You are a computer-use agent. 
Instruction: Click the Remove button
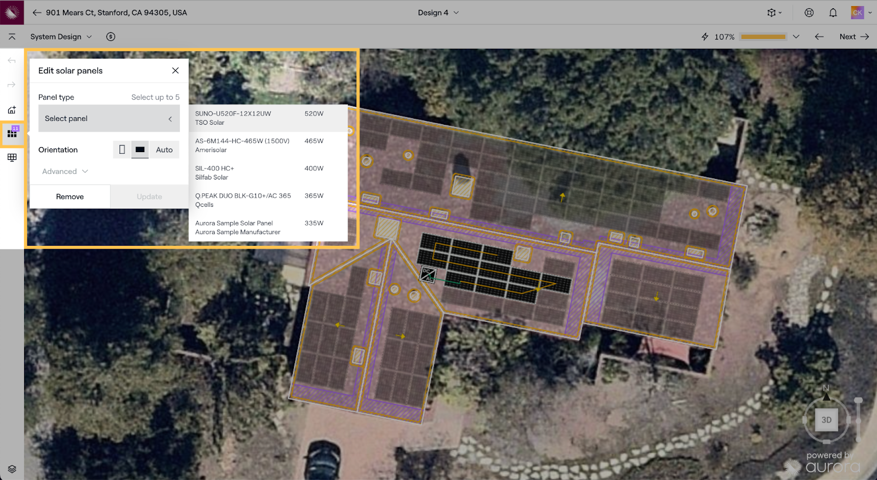coord(70,196)
